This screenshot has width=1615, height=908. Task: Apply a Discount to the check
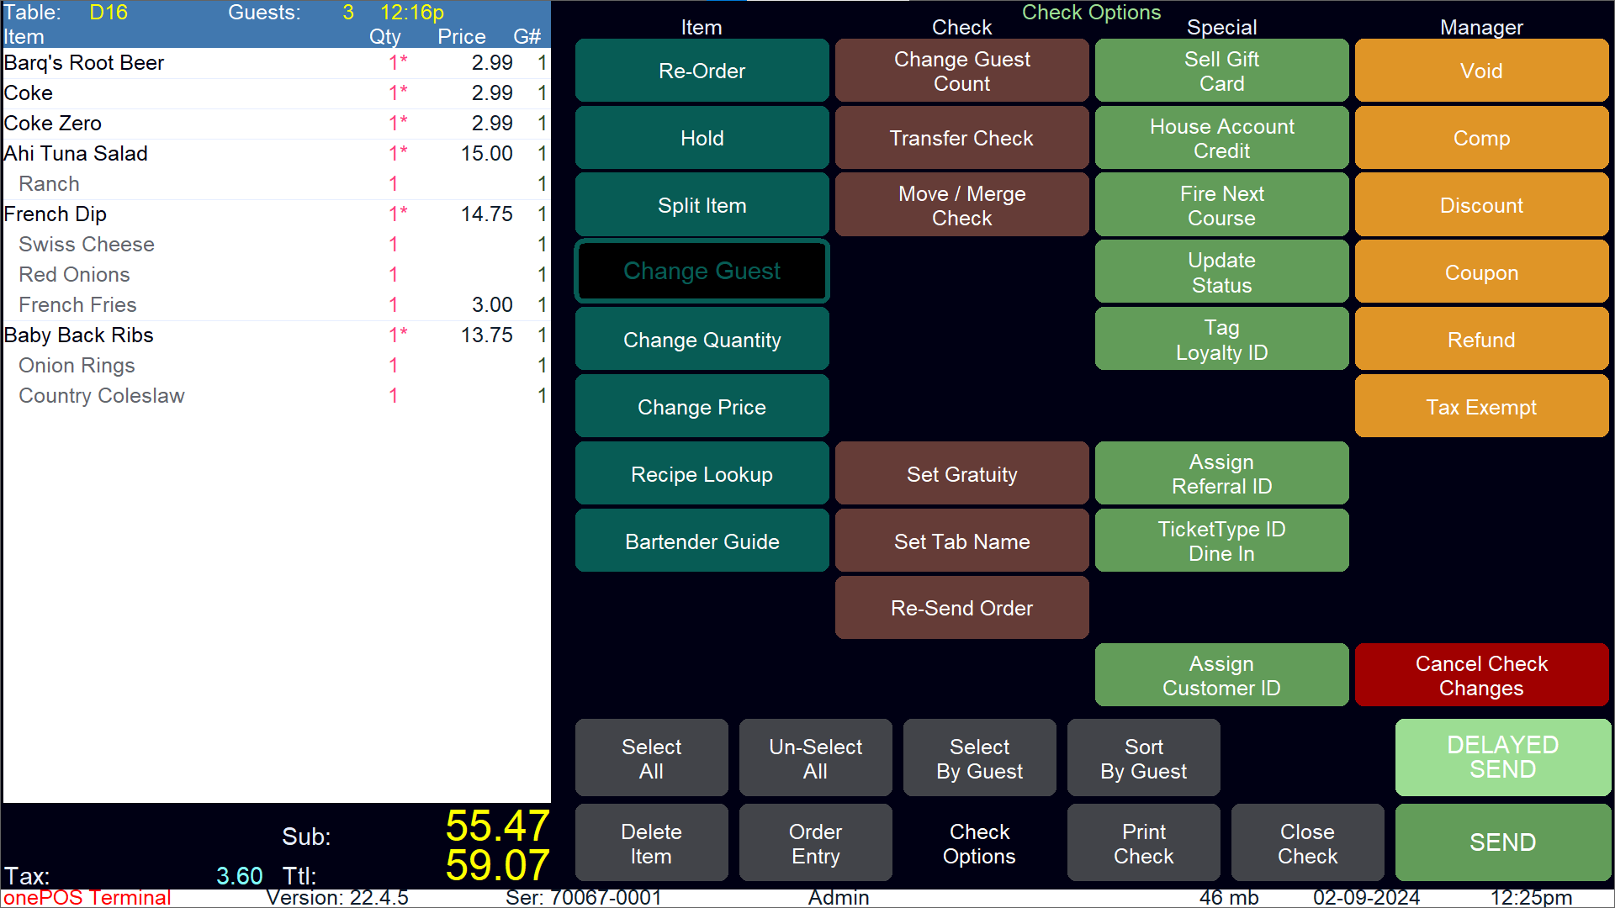click(x=1480, y=205)
